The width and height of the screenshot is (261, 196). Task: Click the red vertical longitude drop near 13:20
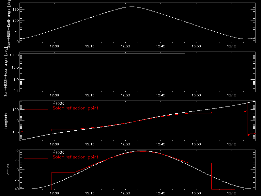point(248,119)
